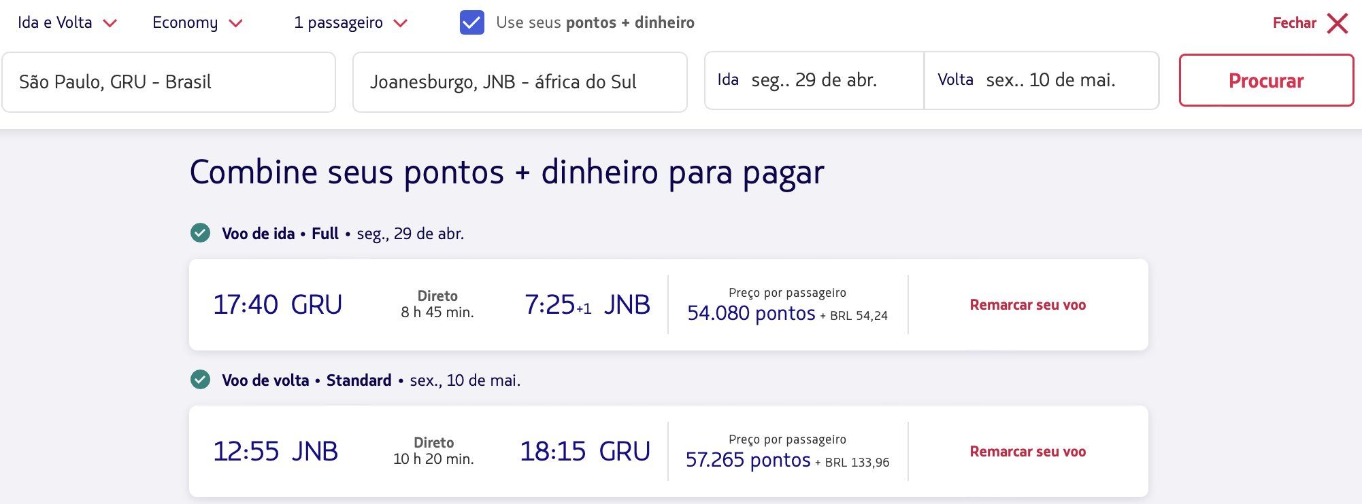This screenshot has width=1362, height=504.
Task: Click the 54.080 pontos outbound price
Action: click(x=751, y=313)
